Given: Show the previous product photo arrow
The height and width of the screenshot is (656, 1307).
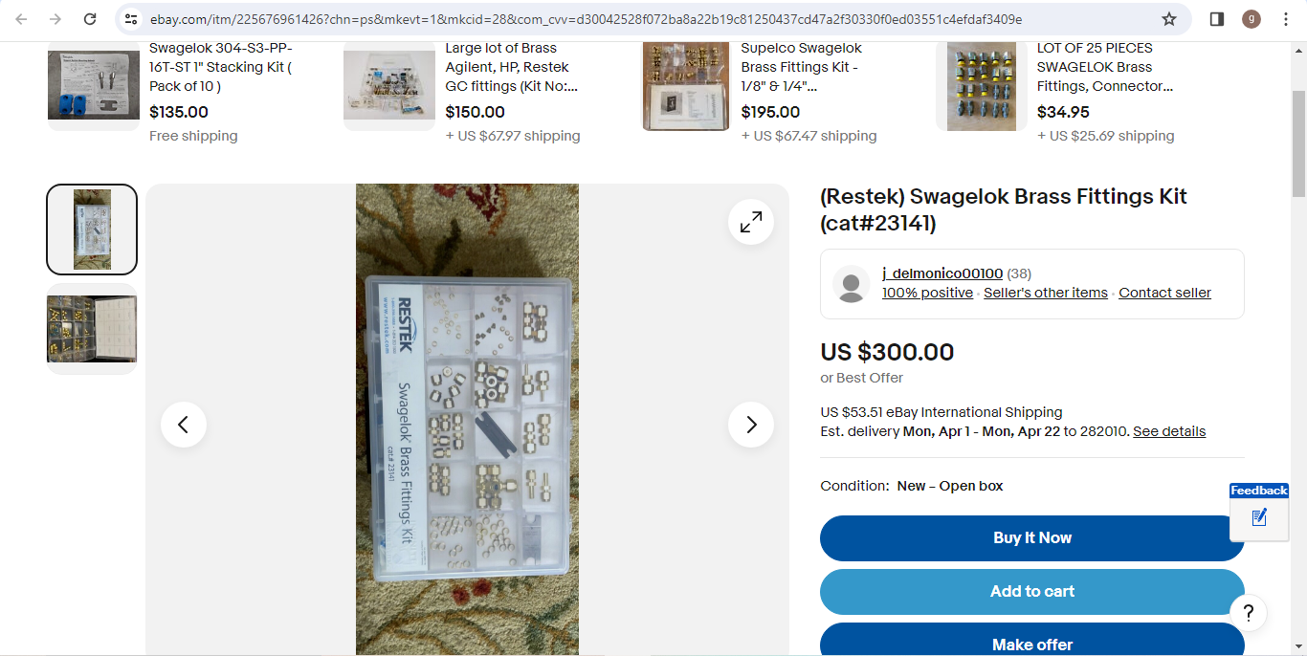Looking at the screenshot, I should (x=184, y=425).
